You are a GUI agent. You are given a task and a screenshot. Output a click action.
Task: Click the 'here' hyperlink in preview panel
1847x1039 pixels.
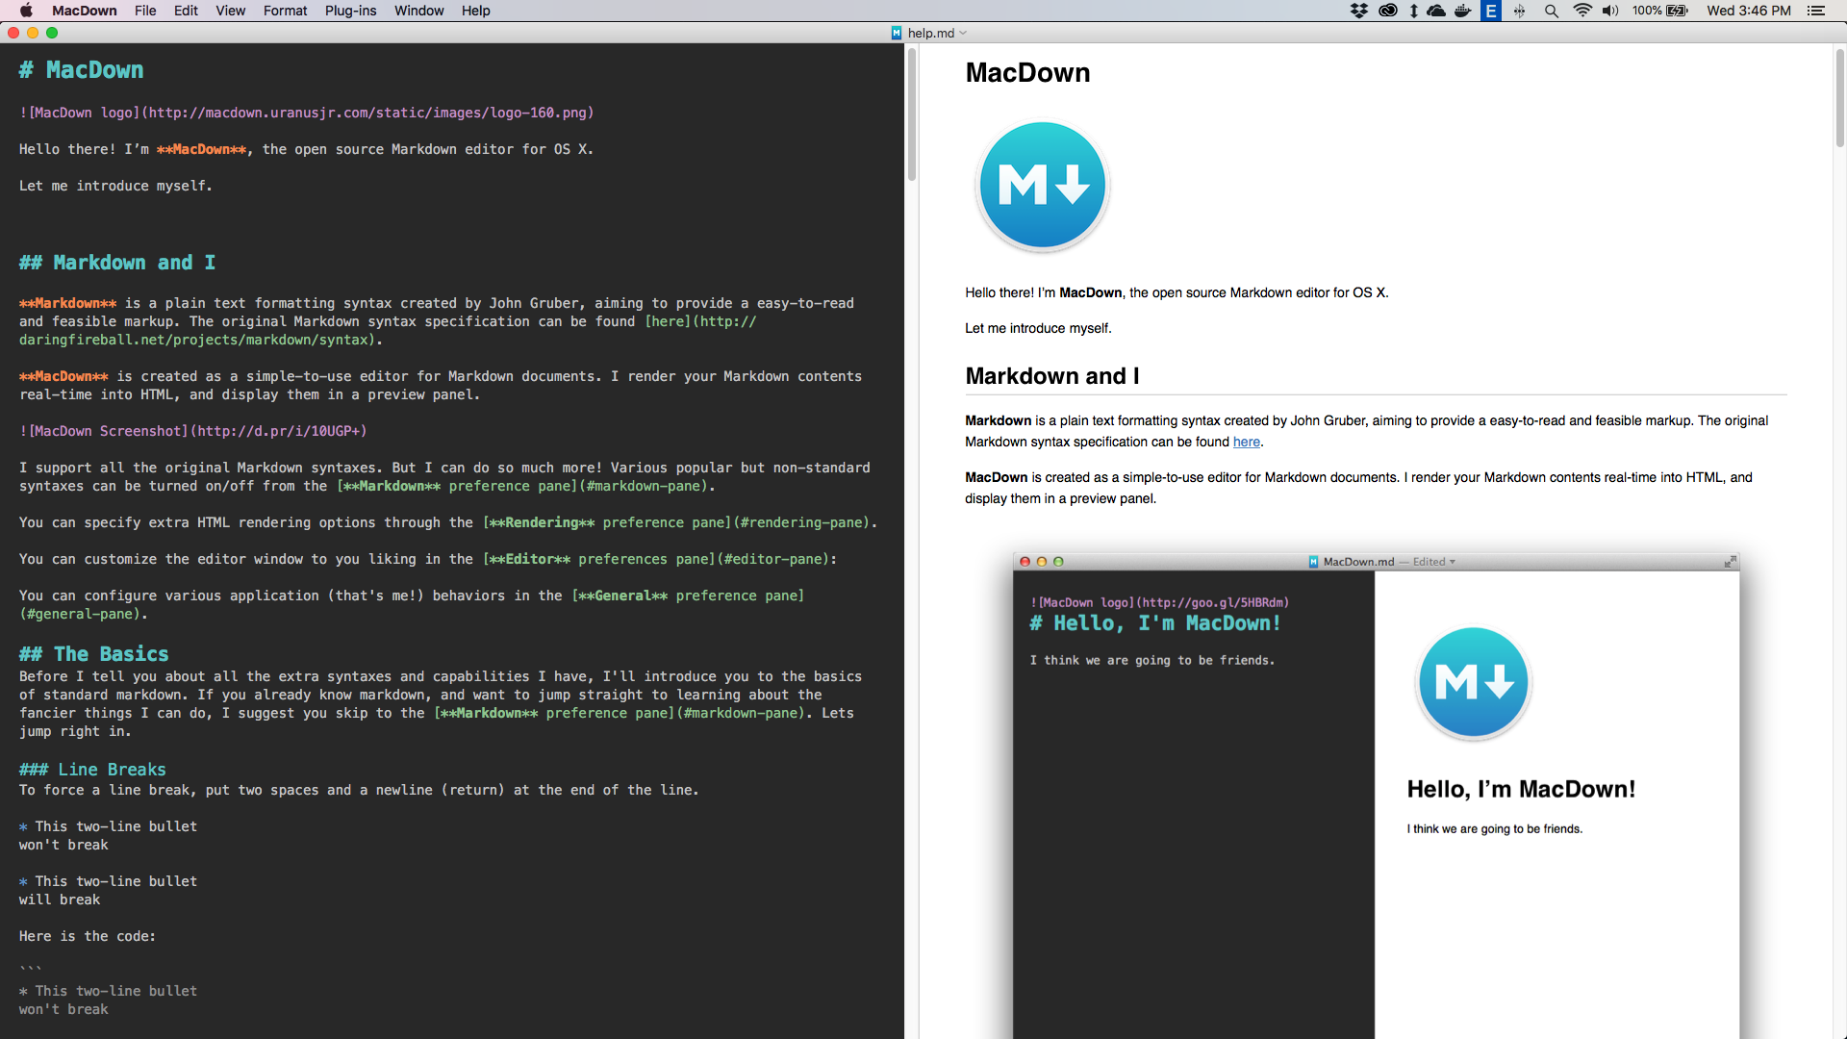click(1247, 442)
